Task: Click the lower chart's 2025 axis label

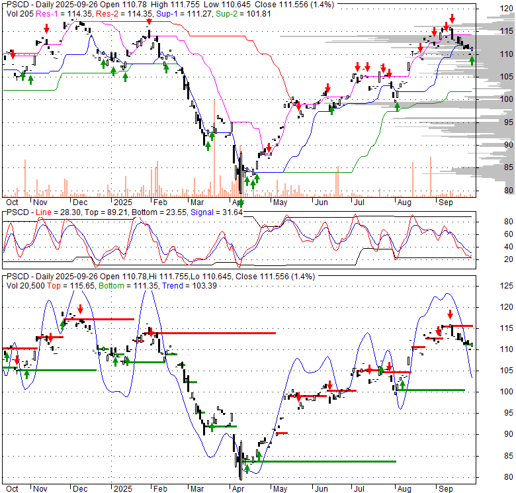Action: tap(123, 489)
